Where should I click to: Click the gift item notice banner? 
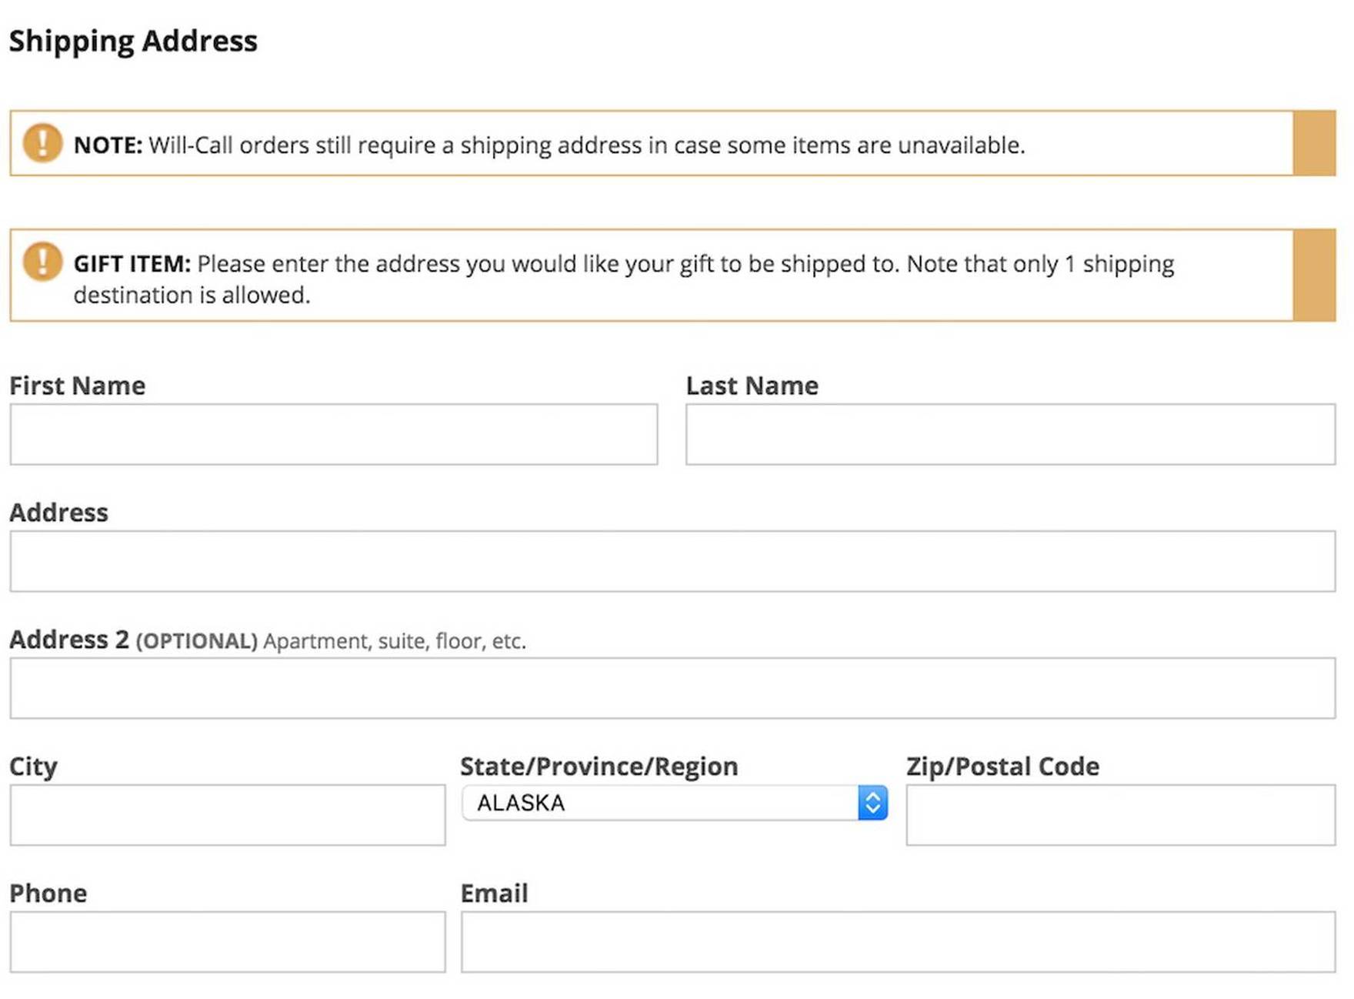point(669,276)
